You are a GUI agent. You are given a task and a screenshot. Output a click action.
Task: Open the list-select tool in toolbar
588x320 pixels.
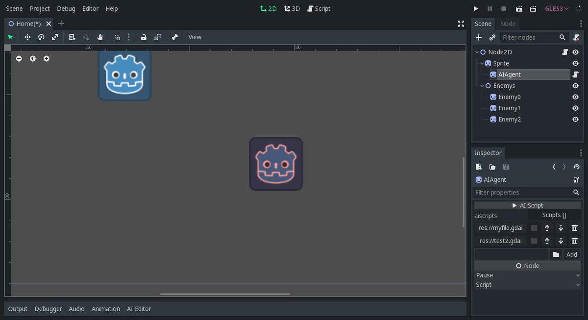[x=72, y=37]
